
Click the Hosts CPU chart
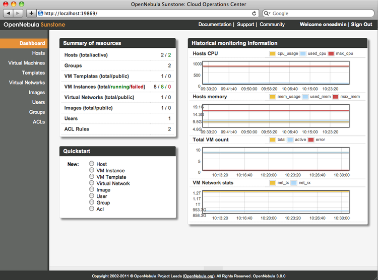[x=276, y=73]
